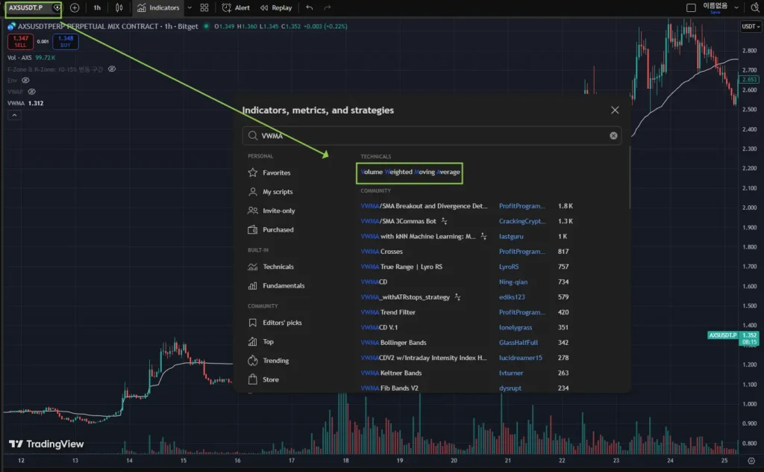Open author profile CrackingCrypt...
Screen dimensions: 764x472
tap(522, 221)
